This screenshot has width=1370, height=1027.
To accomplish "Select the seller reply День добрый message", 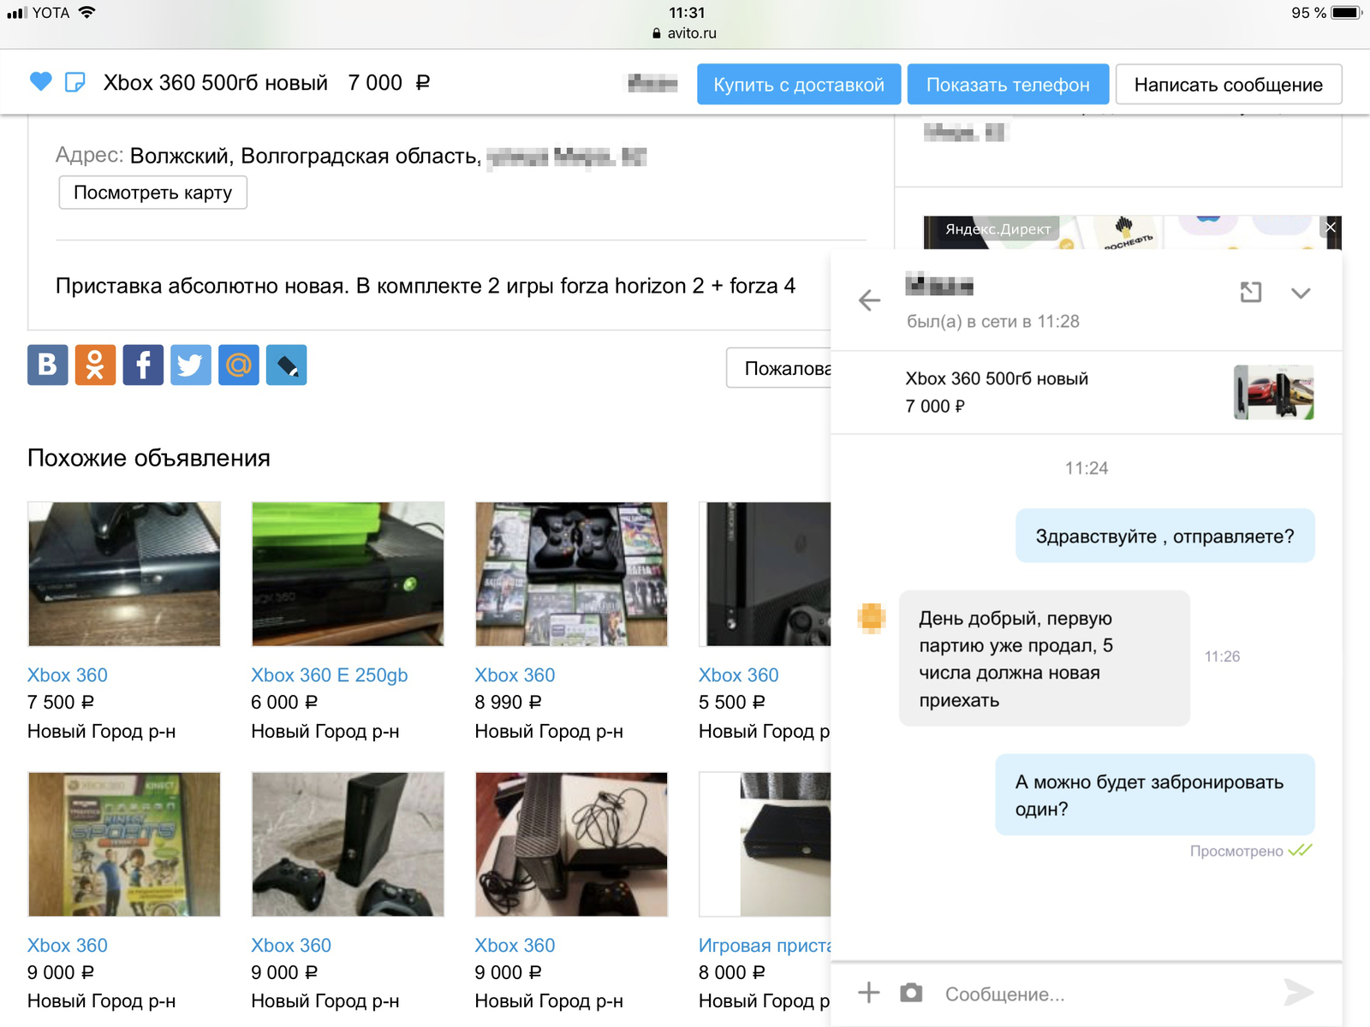I will pos(1045,659).
